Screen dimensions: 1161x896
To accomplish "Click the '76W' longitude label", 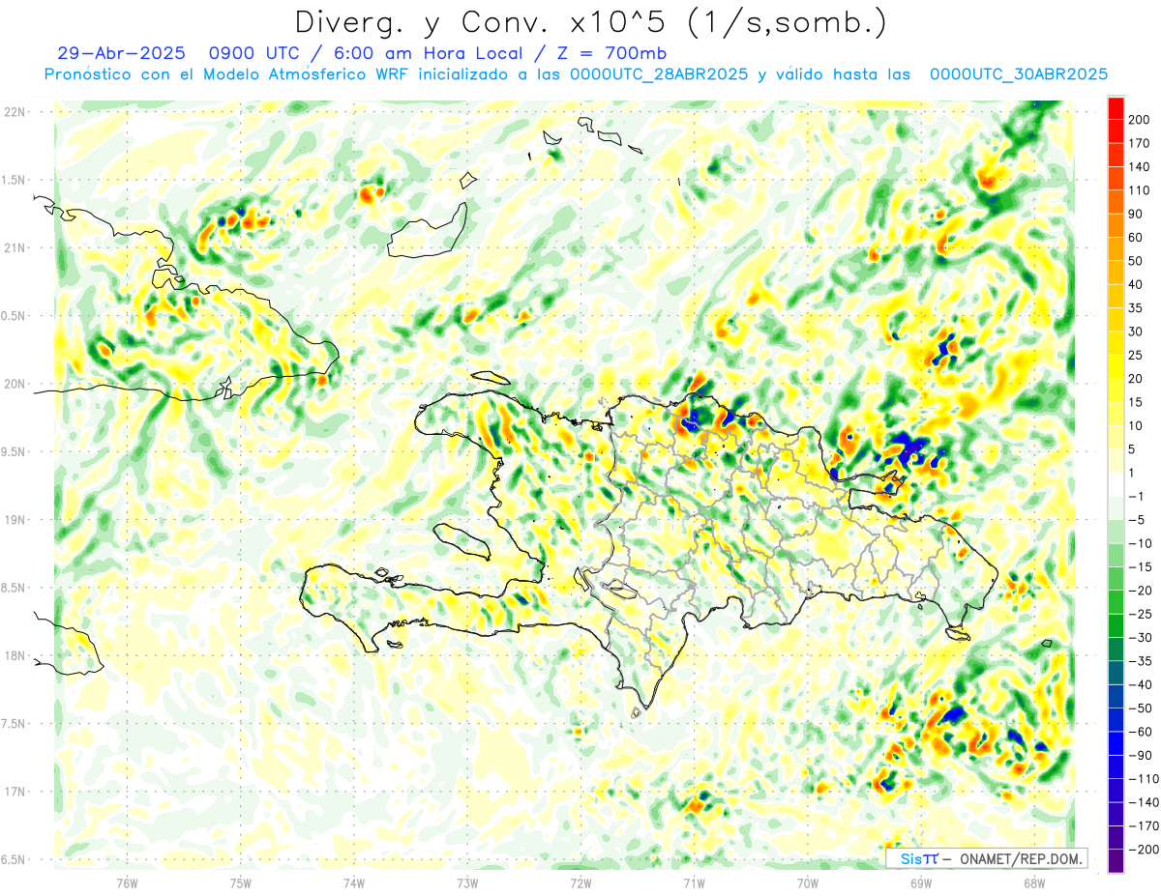I will pyautogui.click(x=127, y=882).
